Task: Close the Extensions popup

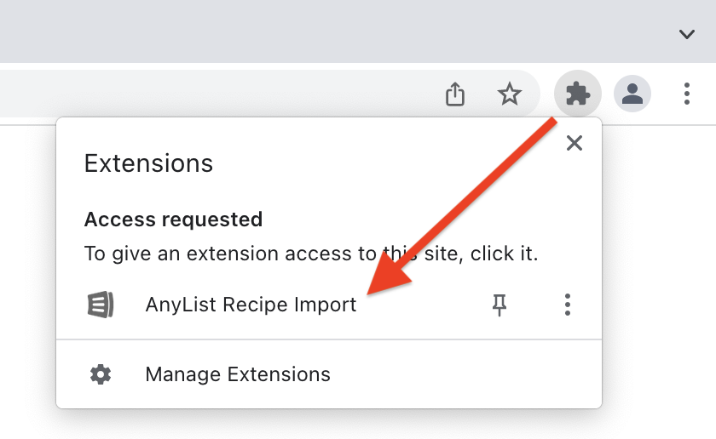Action: click(575, 143)
